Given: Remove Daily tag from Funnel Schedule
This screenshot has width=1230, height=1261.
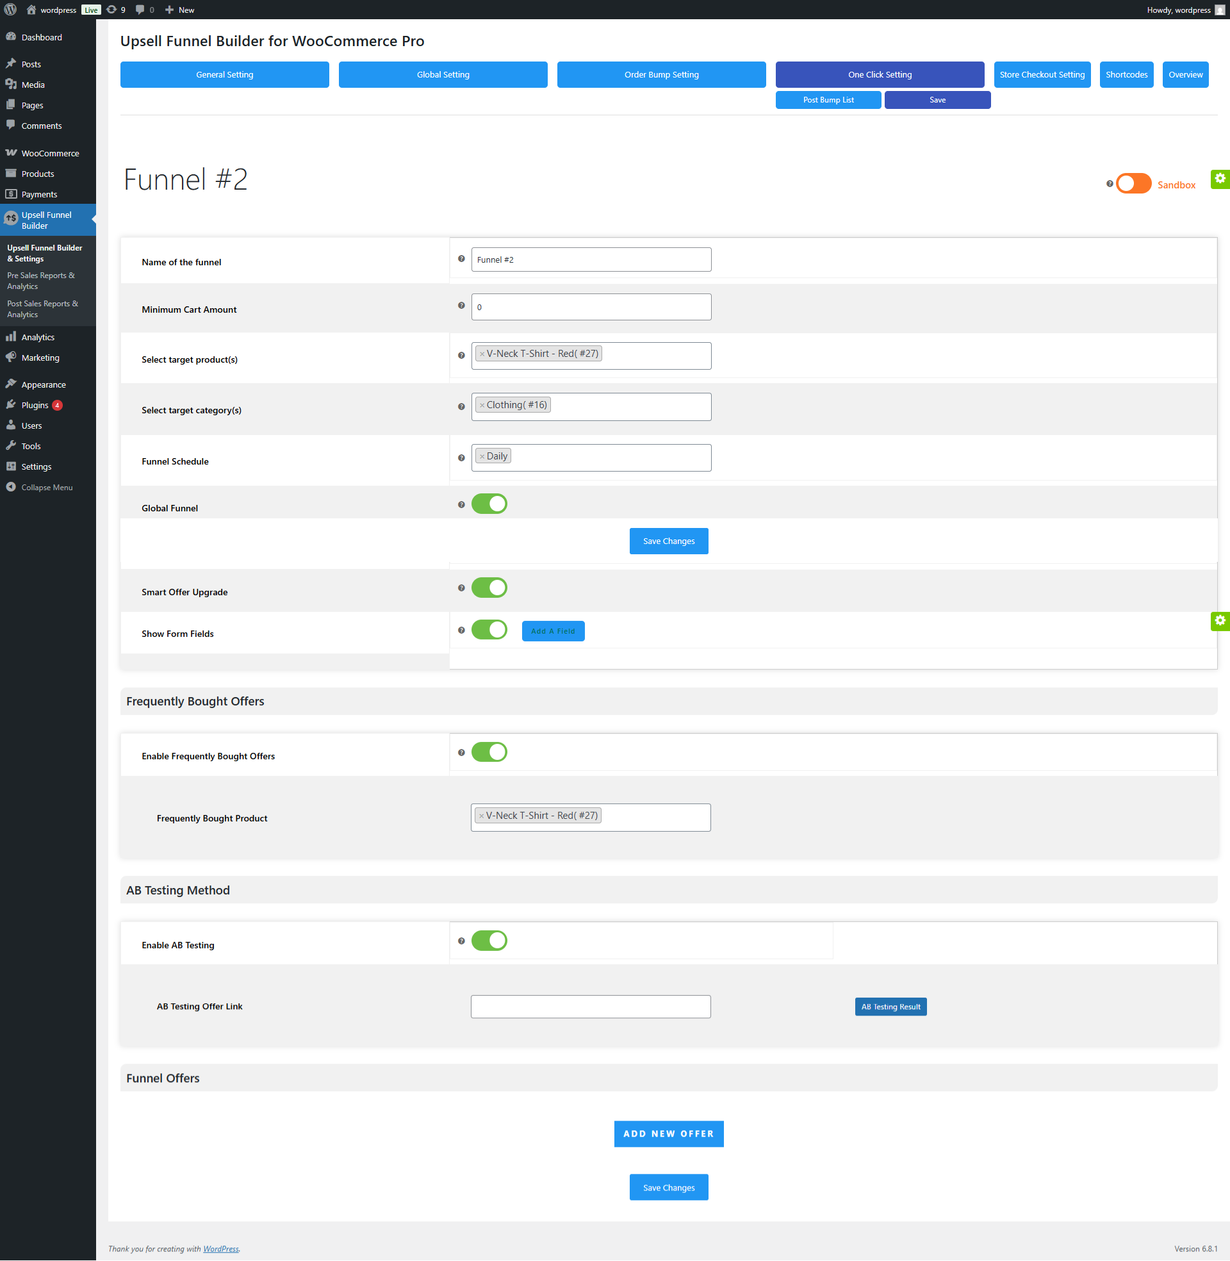Looking at the screenshot, I should click(482, 457).
